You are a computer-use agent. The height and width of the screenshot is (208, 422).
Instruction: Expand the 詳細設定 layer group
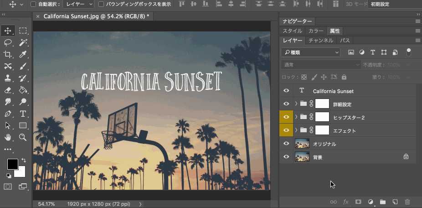pos(296,104)
